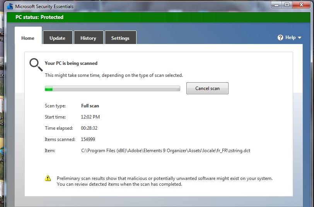
Task: Click the yellow warning triangle icon
Action: coord(48,178)
